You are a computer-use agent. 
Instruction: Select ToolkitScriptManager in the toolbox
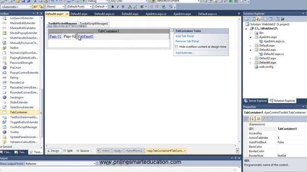click(24, 127)
